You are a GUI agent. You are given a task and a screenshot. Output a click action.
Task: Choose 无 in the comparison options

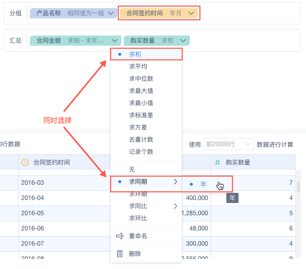132,170
